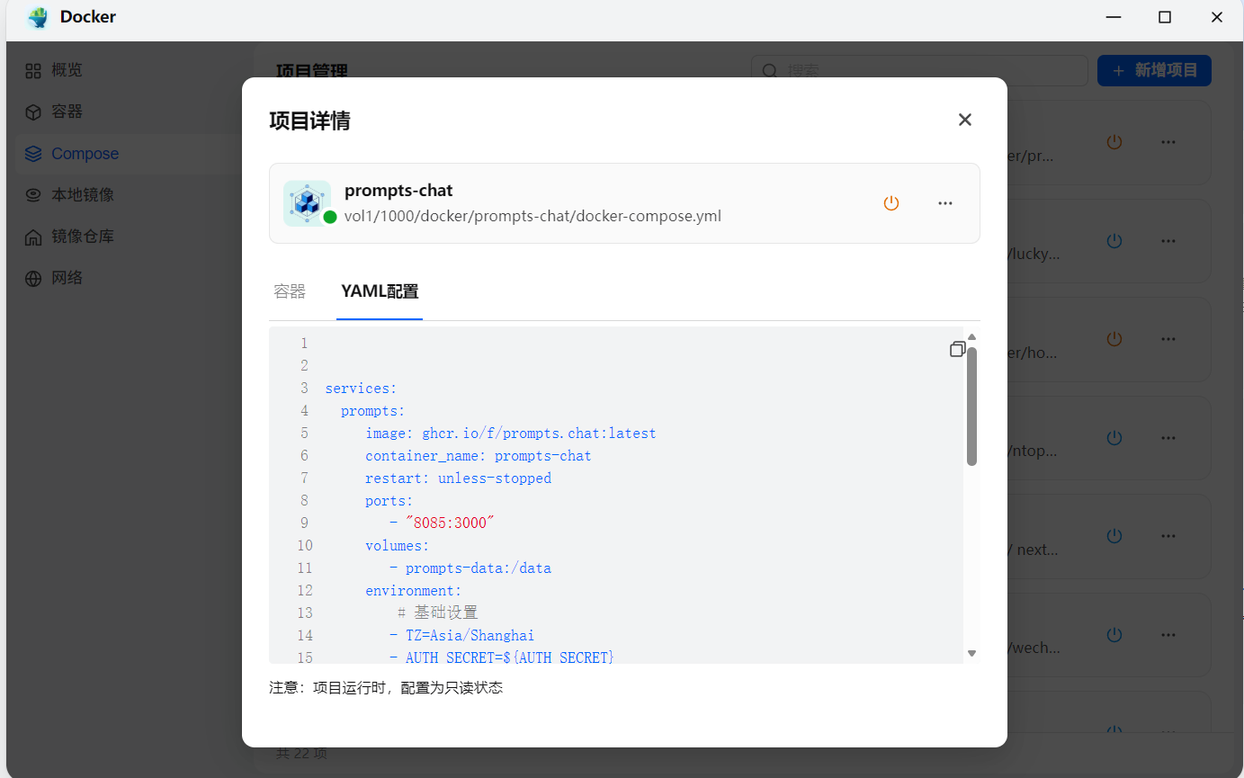Click the # 基础设置 comment line
The width and height of the screenshot is (1244, 778).
[x=438, y=613]
